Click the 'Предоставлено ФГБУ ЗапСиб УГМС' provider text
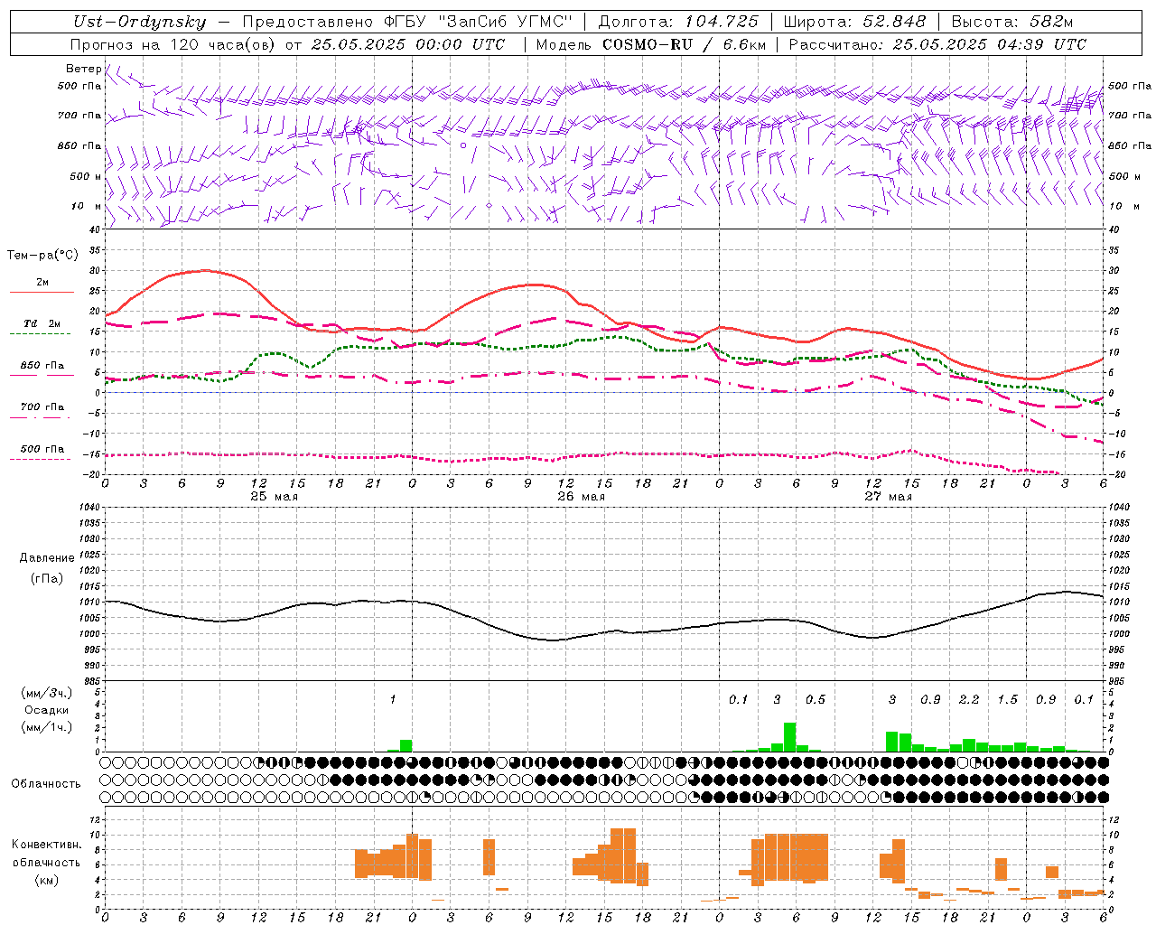1156x925 pixels. 408,23
